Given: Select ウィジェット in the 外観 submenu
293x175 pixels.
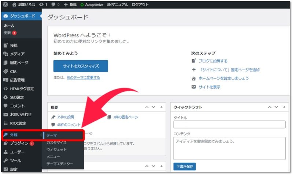Looking at the screenshot, I should coord(56,150).
